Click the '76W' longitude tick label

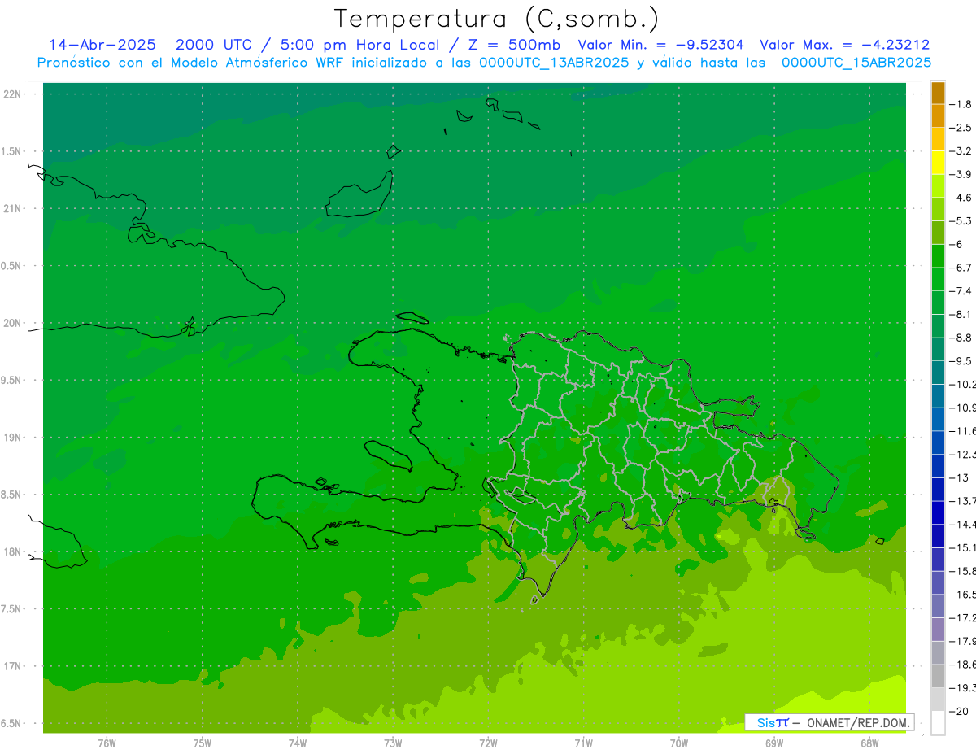(x=107, y=743)
